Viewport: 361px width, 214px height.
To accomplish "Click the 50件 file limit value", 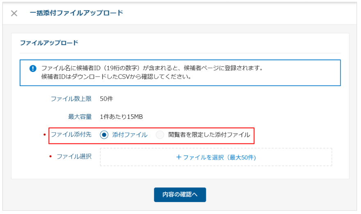I will (x=107, y=99).
